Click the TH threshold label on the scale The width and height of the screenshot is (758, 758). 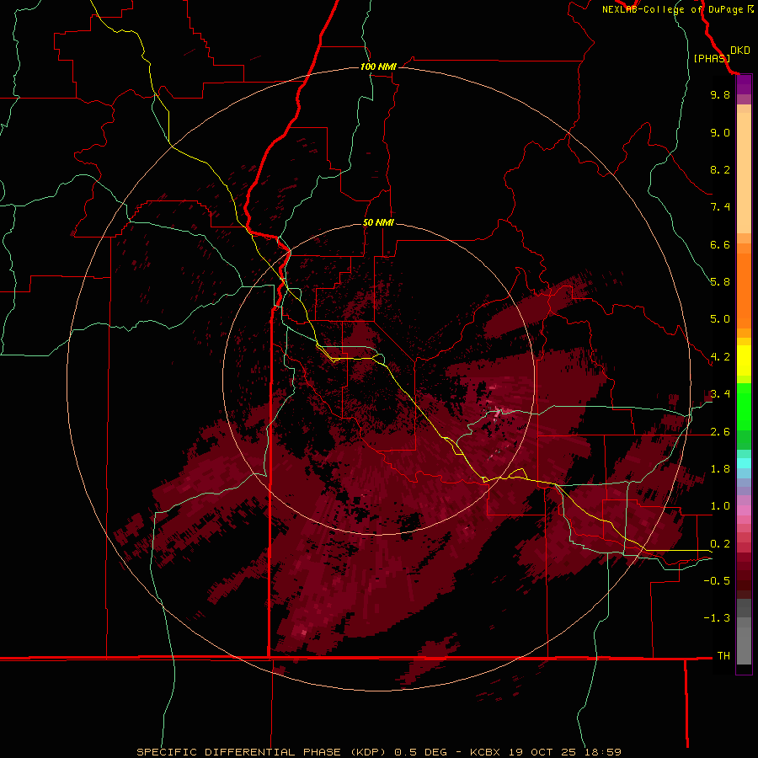(723, 655)
